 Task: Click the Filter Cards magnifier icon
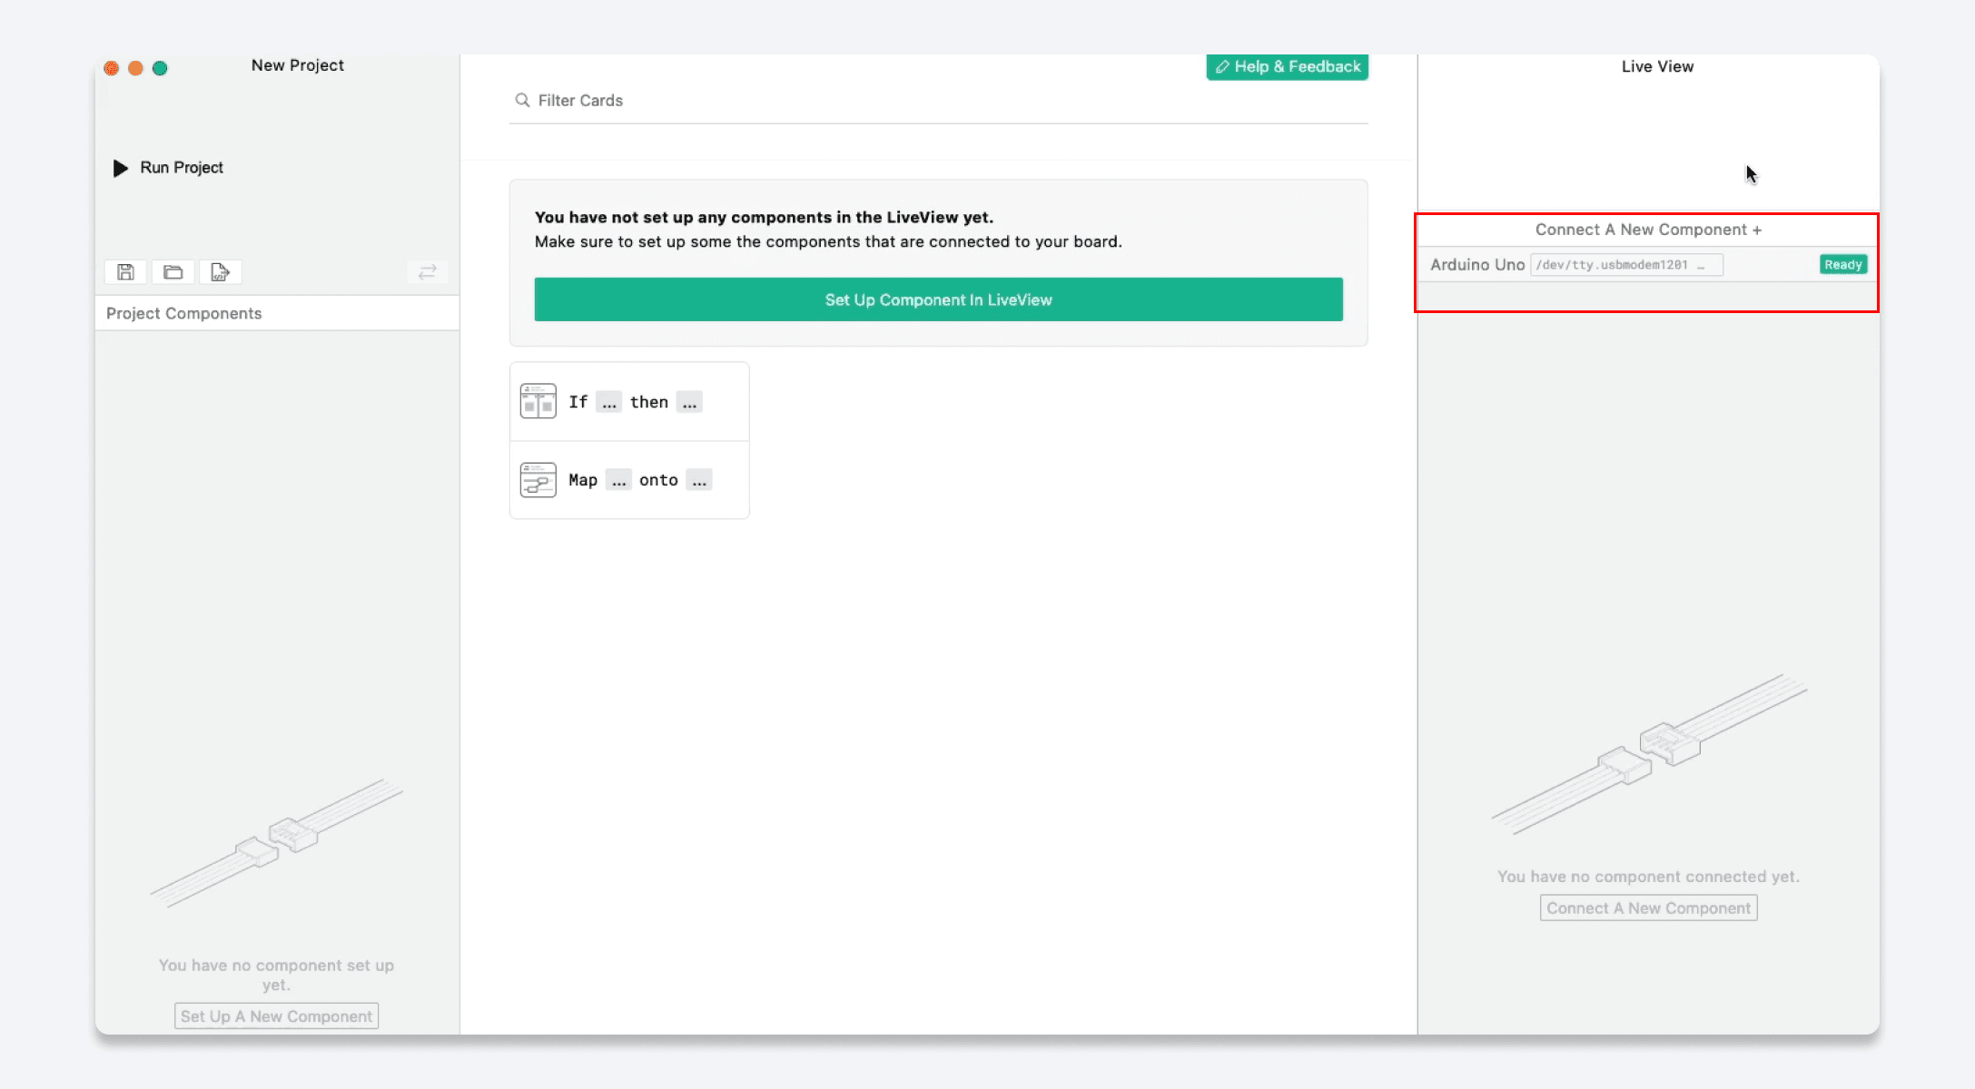[522, 100]
